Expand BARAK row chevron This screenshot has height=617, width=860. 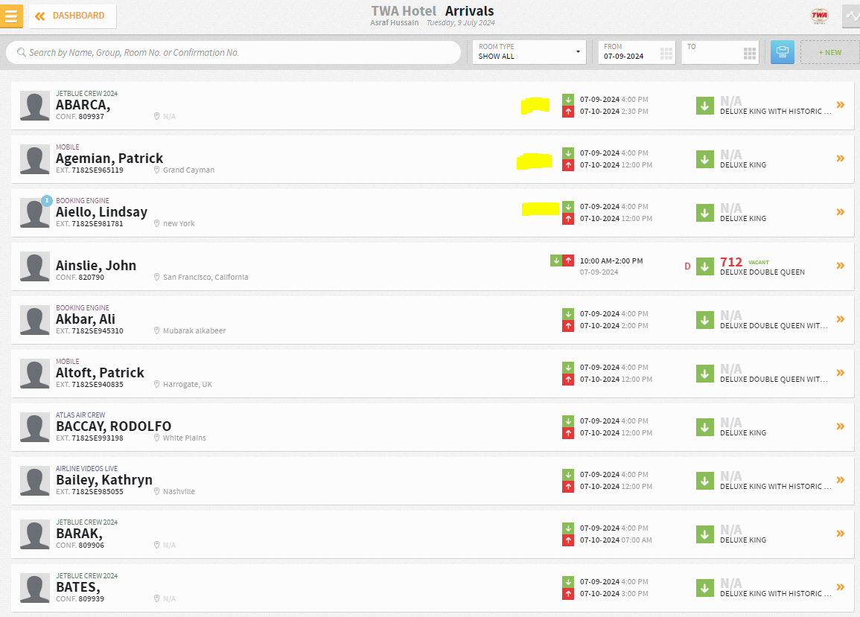pyautogui.click(x=840, y=534)
